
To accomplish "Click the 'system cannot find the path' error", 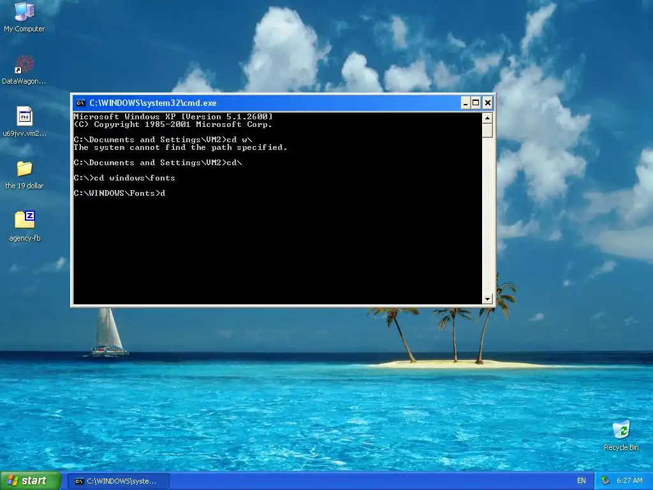I will point(180,147).
